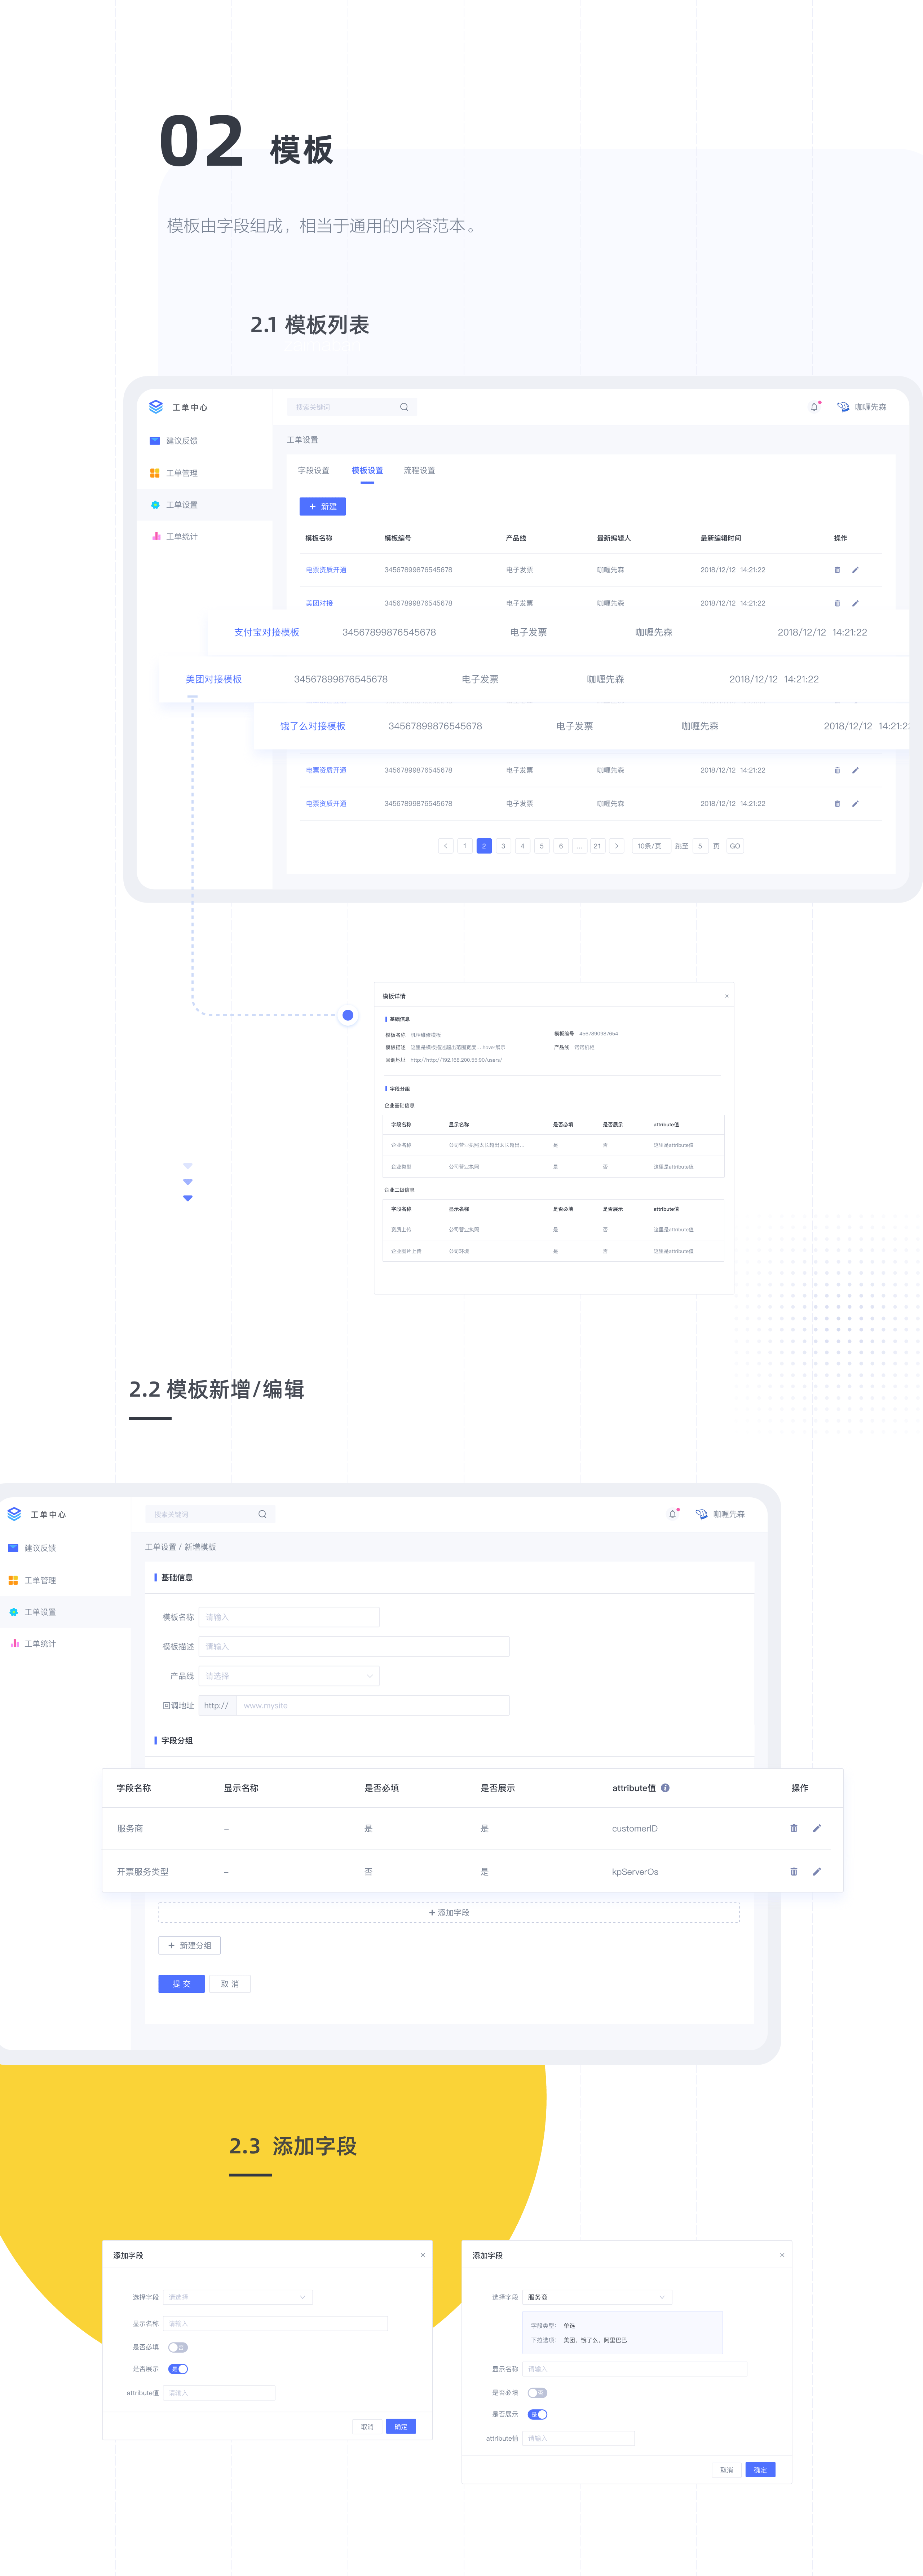Go to page 3 in pagination
923x2576 pixels.
point(503,846)
